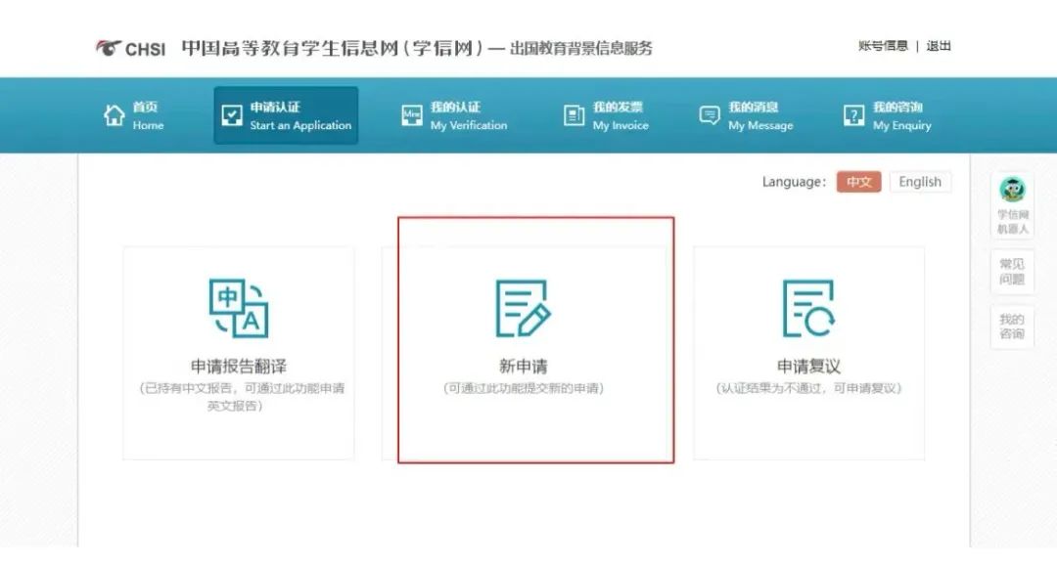This screenshot has width=1057, height=566.
Task: Open the Home menu tab
Action: click(133, 115)
